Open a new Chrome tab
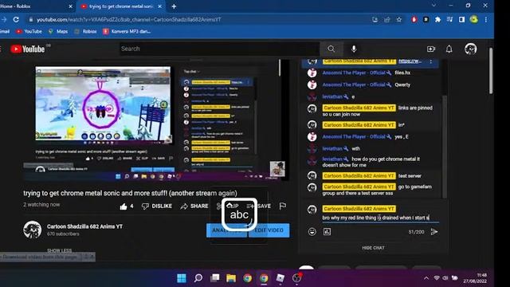Screen dimensions: 510x287 (x=174, y=6)
